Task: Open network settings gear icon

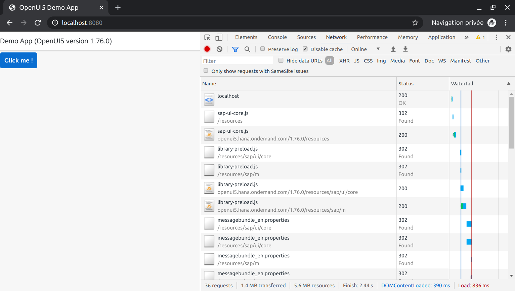Action: (508, 49)
